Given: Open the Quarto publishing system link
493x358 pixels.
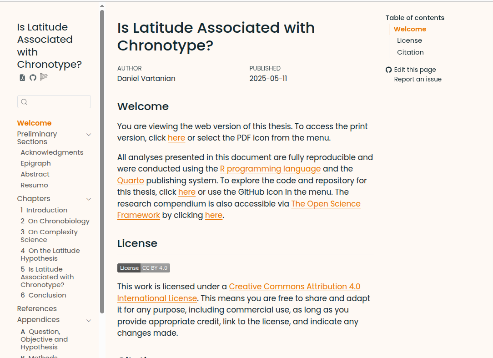Looking at the screenshot, I should coord(127,181).
